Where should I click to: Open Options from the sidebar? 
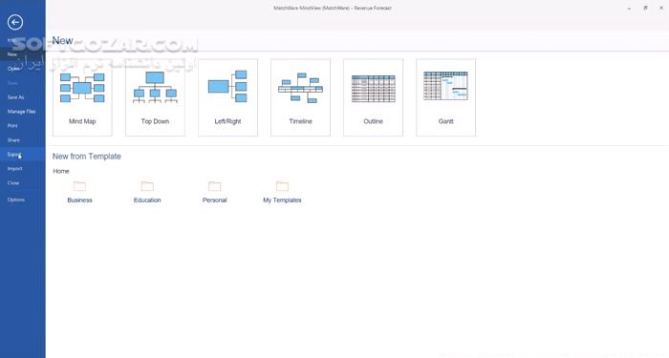(x=23, y=200)
